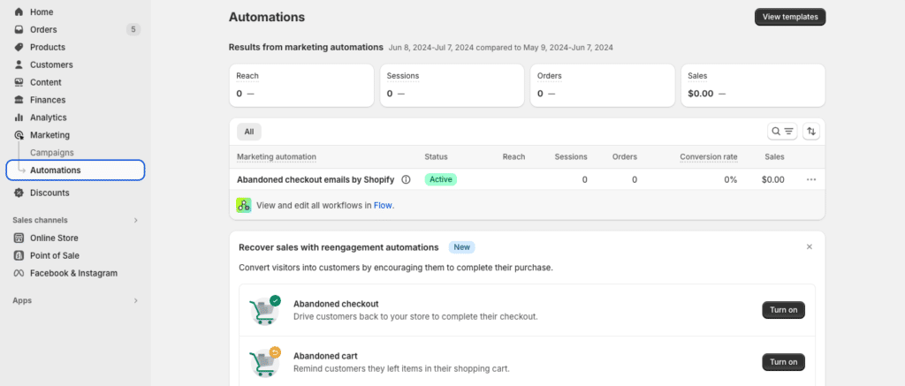Screen dimensions: 905x386
Task: Turn on Abandoned checkout automation
Action: tap(783, 310)
